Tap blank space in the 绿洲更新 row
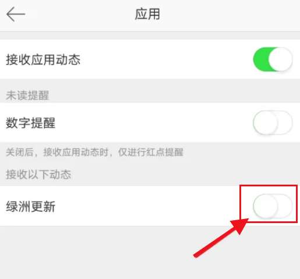The image size is (300, 279). click(x=146, y=206)
